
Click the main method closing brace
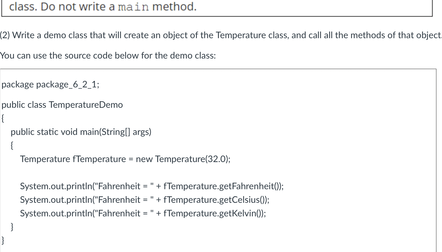pos(12,227)
